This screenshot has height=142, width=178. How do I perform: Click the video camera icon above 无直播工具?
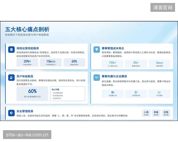(x=113, y=92)
